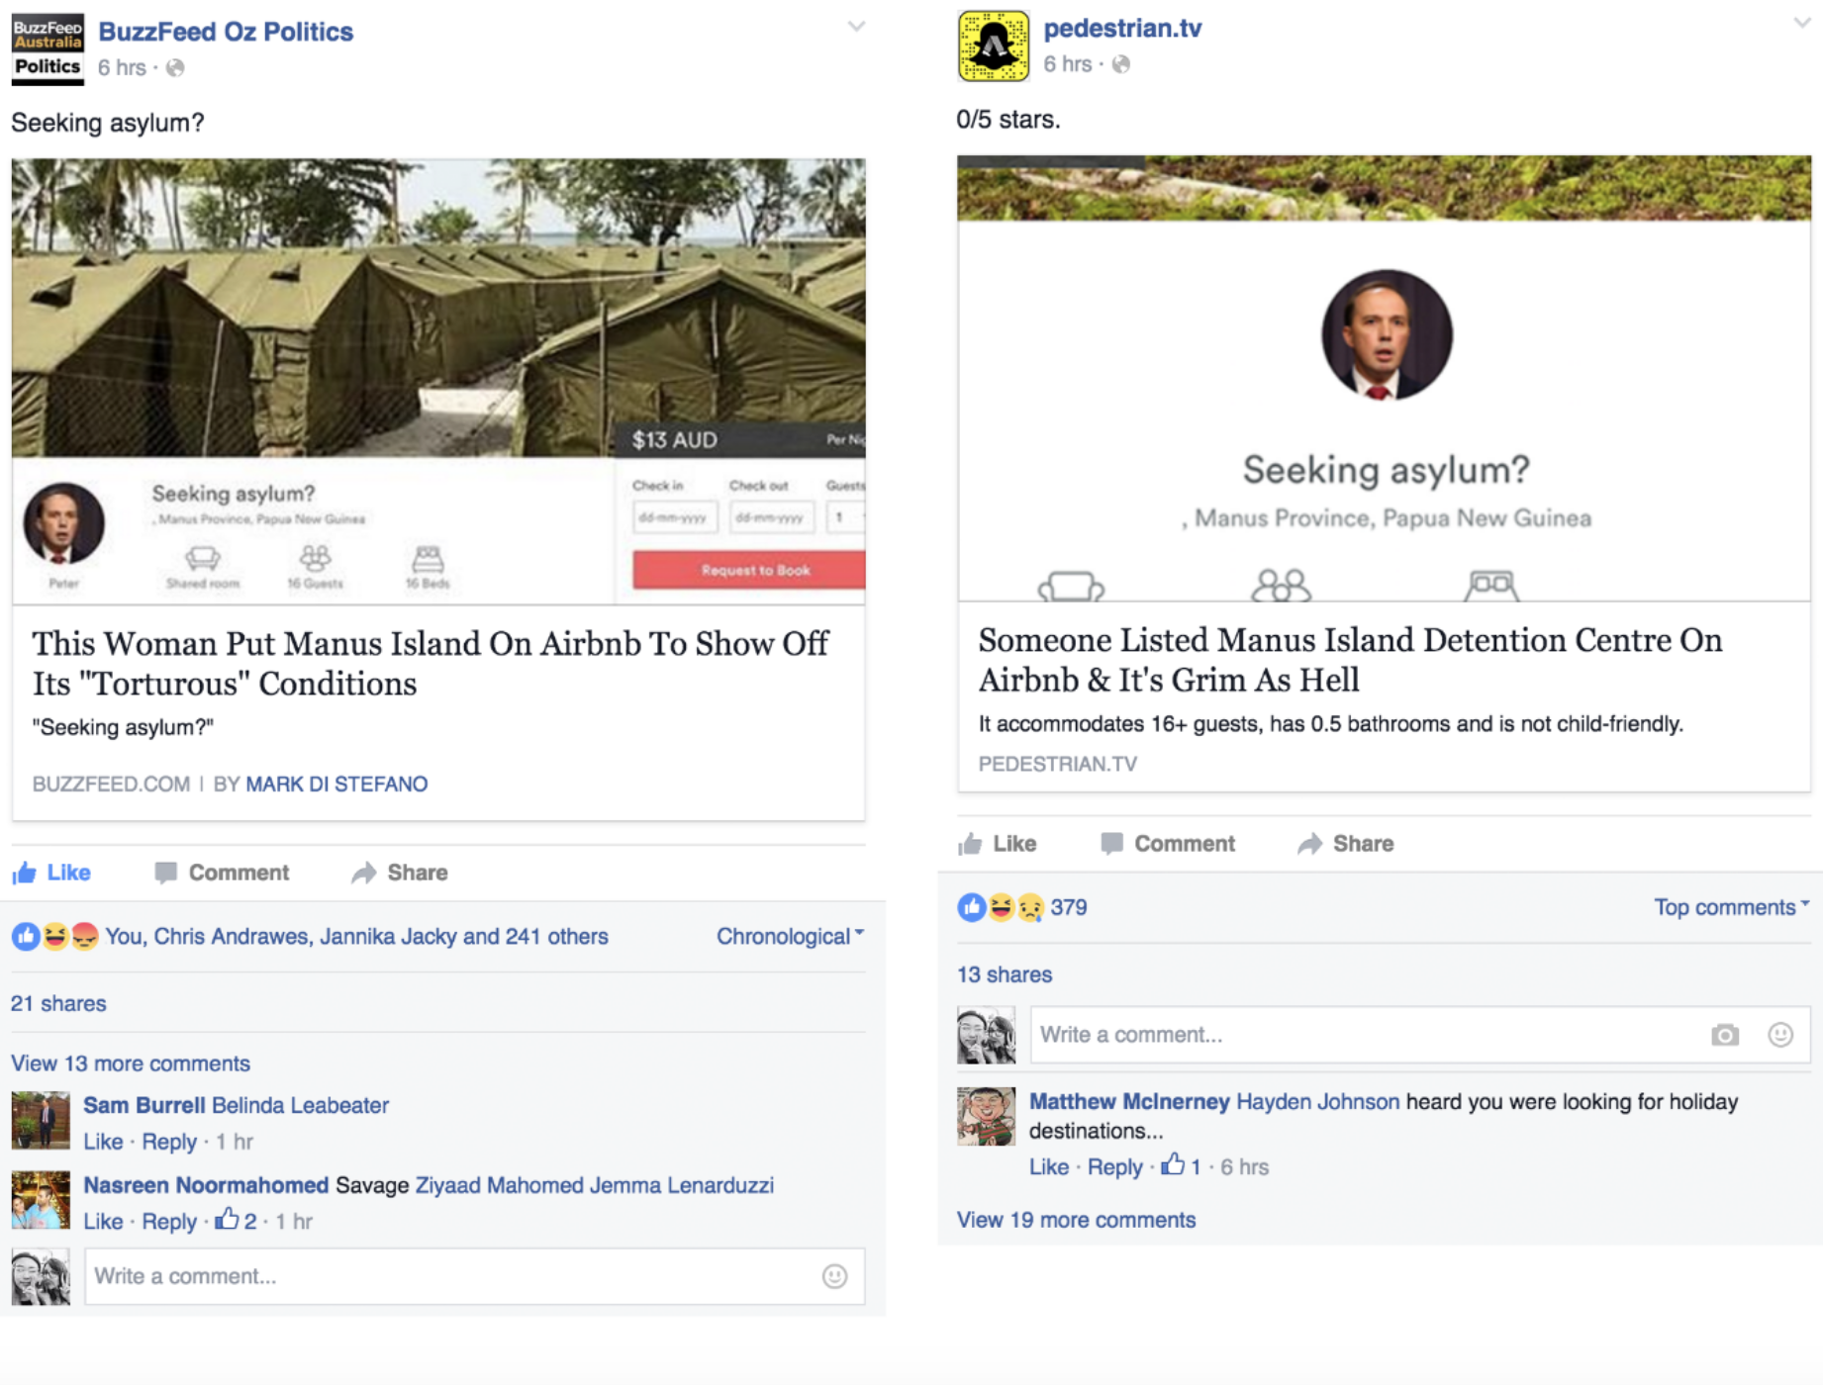Click the public globe icon on BuzzFeed post
The image size is (1823, 1385).
175,67
